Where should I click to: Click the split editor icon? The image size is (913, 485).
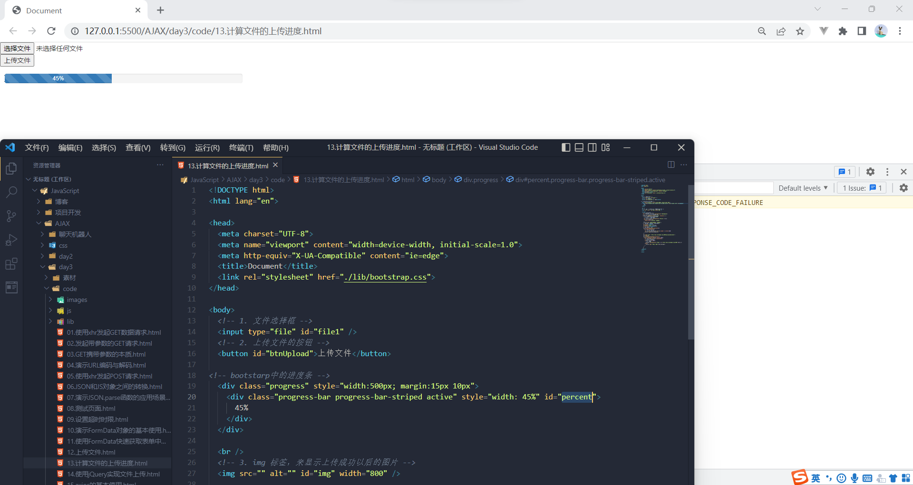click(x=670, y=165)
